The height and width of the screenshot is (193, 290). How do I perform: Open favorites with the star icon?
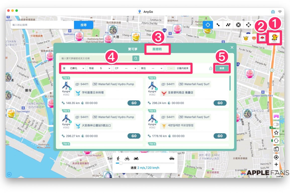[x=276, y=133]
